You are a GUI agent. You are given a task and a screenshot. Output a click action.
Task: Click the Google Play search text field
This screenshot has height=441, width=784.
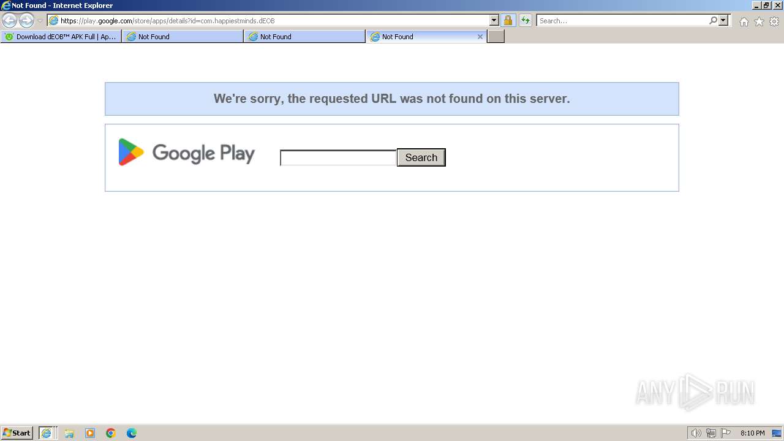(338, 157)
